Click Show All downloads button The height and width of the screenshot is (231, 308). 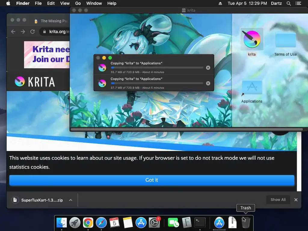point(278,200)
